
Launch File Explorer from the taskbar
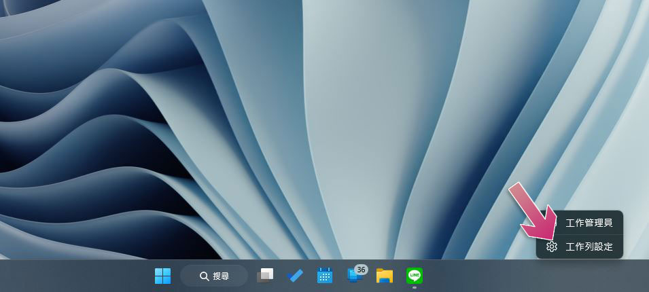pyautogui.click(x=385, y=276)
